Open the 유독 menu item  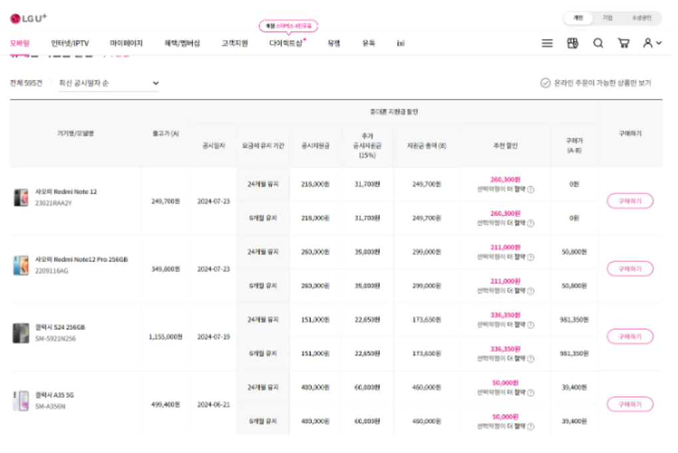[x=369, y=43]
